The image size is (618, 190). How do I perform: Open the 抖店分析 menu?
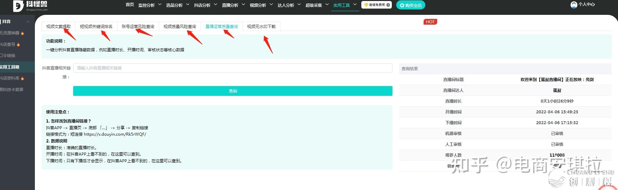pyautogui.click(x=202, y=5)
